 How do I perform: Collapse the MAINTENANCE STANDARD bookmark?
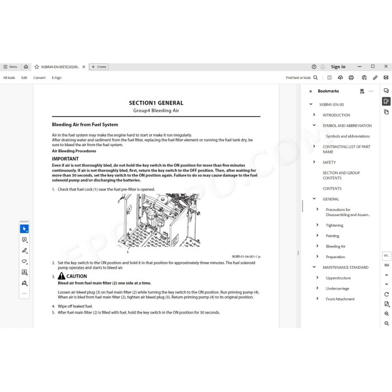point(314,267)
